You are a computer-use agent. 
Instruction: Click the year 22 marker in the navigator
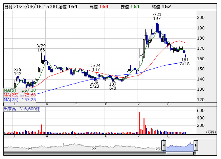[x=94, y=149]
